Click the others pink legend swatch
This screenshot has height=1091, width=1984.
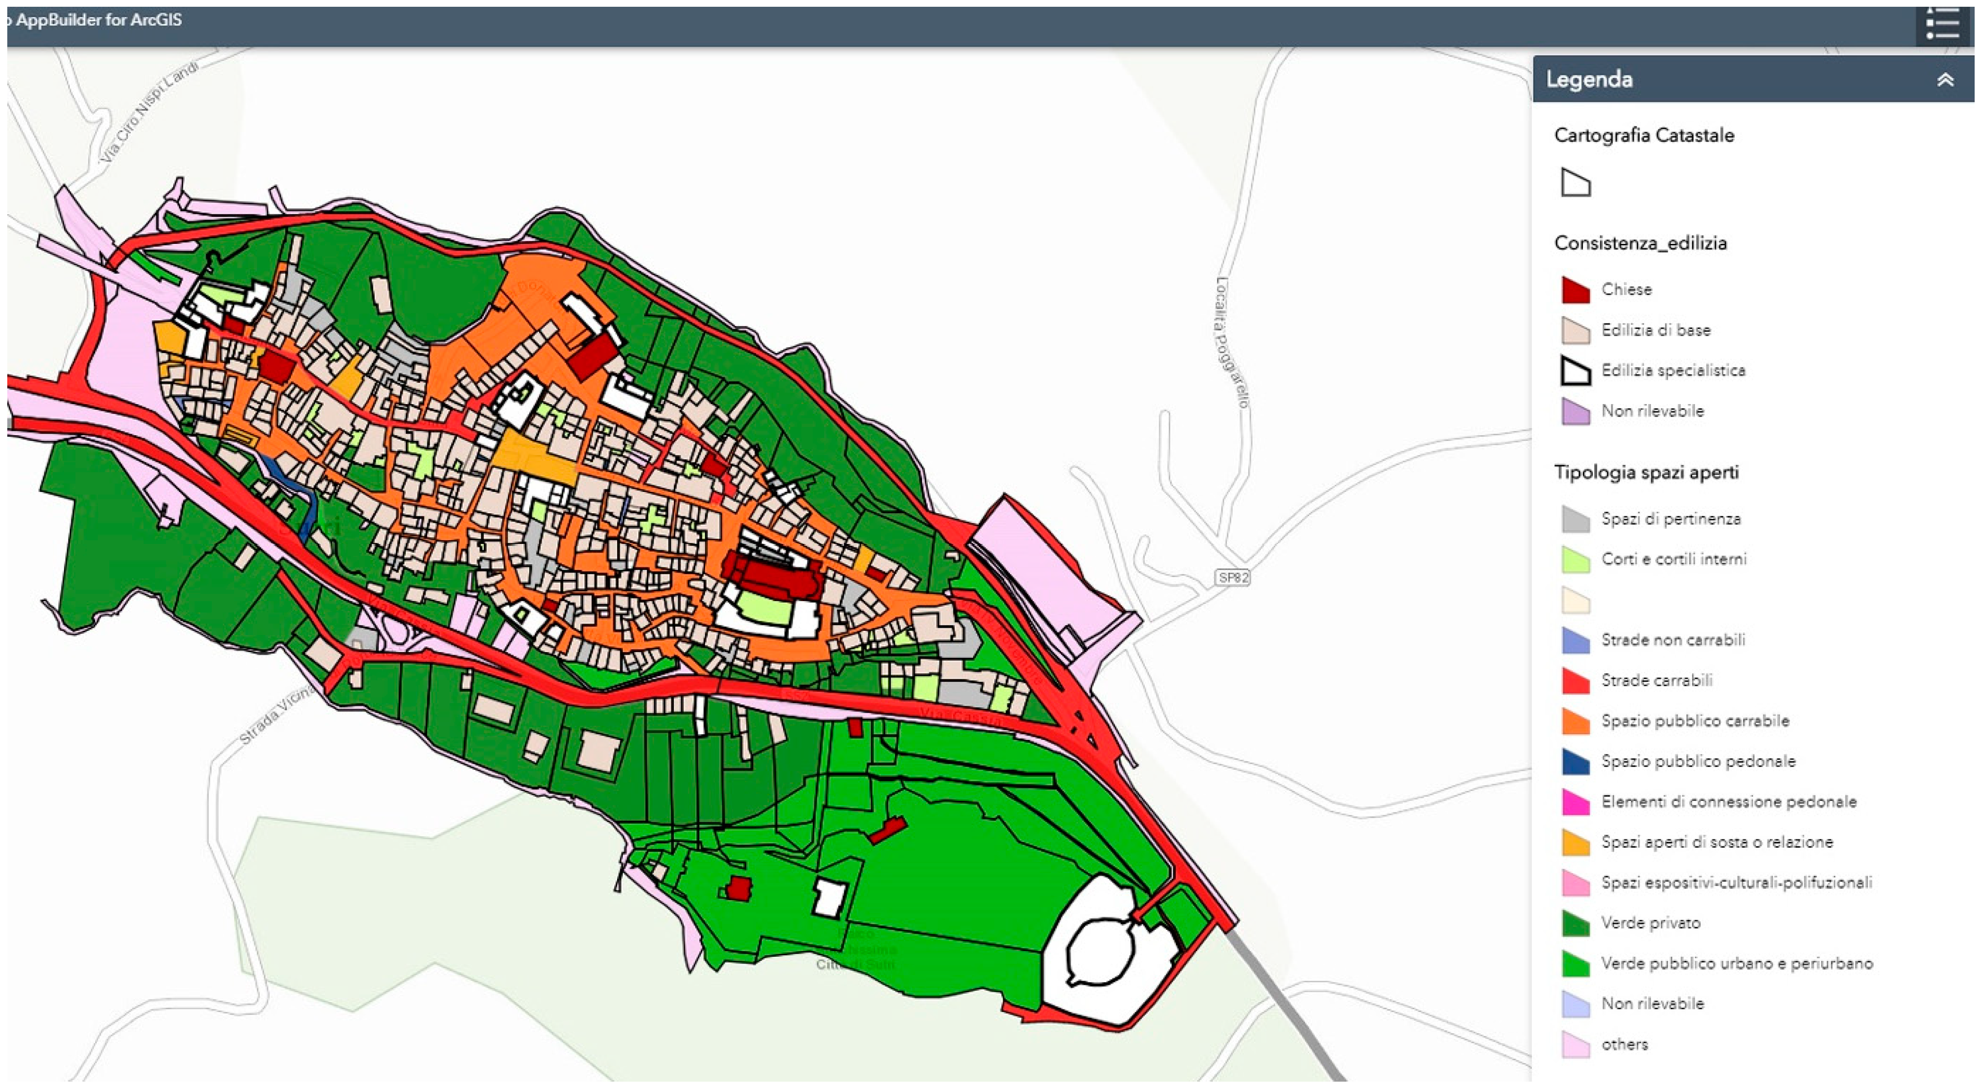1576,1044
